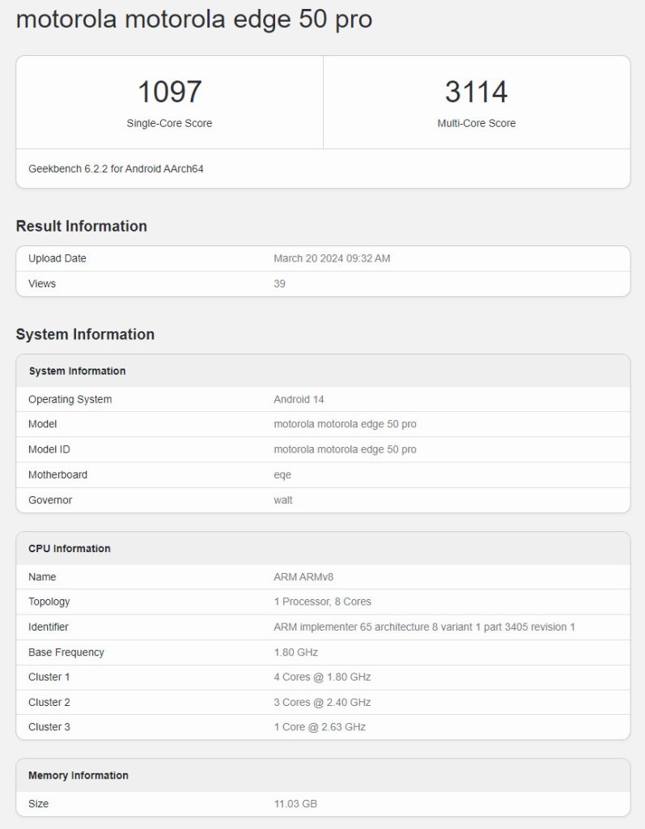This screenshot has height=829, width=645.
Task: Select the upload date 'March 20 2024 09:32 AM'
Action: pos(332,258)
